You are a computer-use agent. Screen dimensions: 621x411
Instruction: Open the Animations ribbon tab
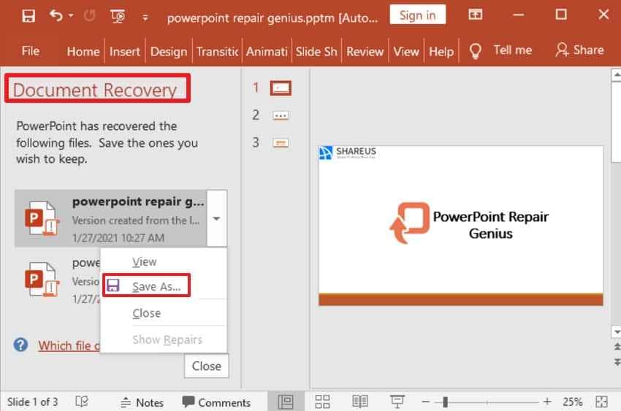pos(267,51)
